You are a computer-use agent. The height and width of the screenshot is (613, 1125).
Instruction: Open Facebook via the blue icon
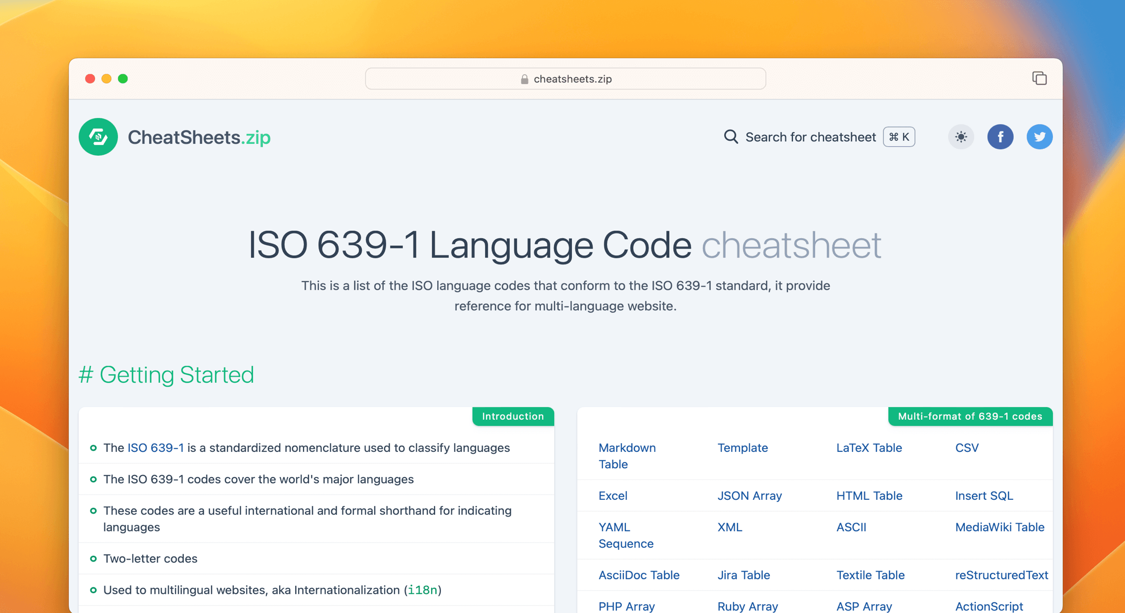[1000, 137]
